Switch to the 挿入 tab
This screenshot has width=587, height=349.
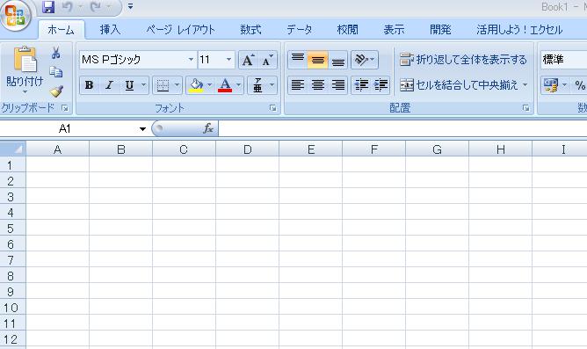pos(111,30)
